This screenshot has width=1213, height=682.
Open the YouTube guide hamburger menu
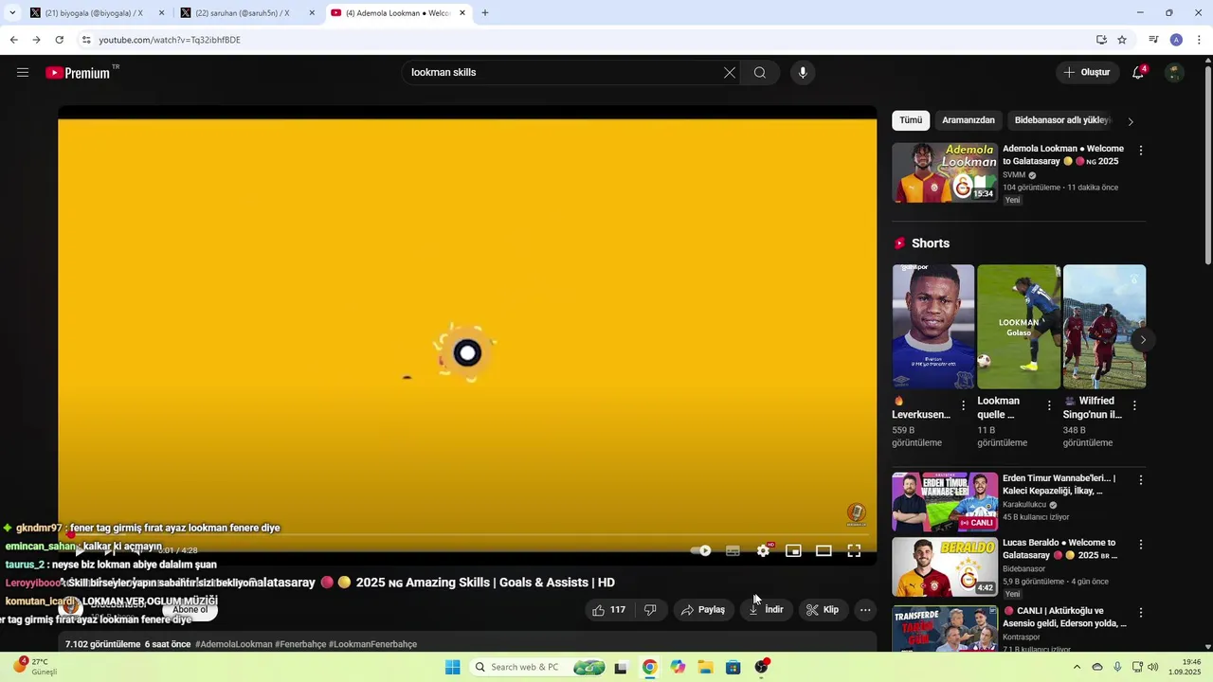[23, 73]
